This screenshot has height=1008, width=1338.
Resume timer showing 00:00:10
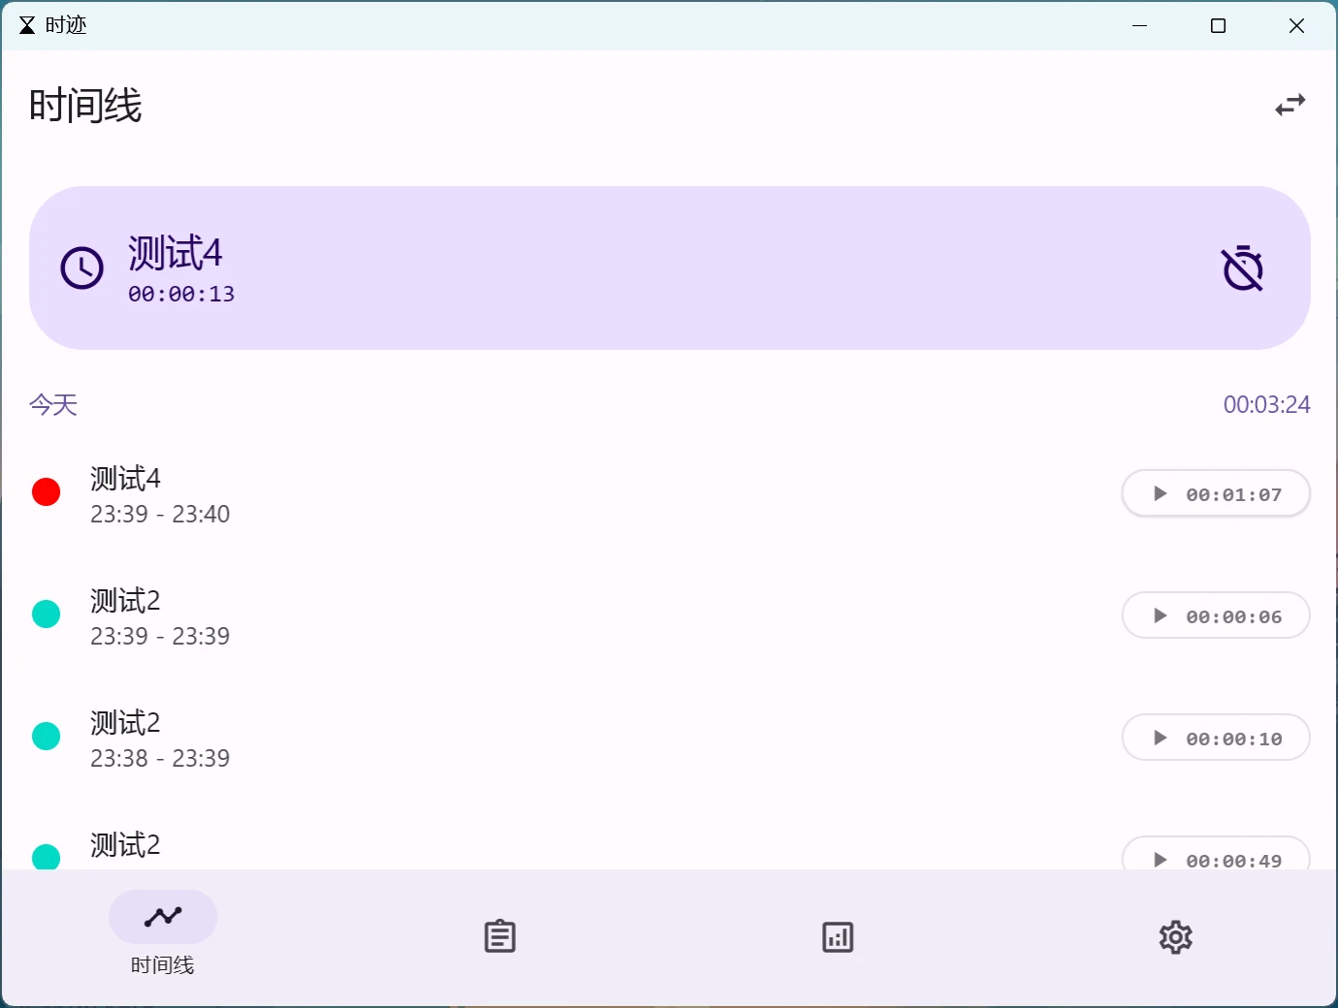tap(1216, 738)
